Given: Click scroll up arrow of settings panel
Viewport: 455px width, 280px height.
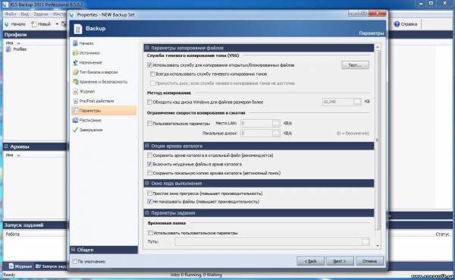Looking at the screenshot, I should click(378, 47).
